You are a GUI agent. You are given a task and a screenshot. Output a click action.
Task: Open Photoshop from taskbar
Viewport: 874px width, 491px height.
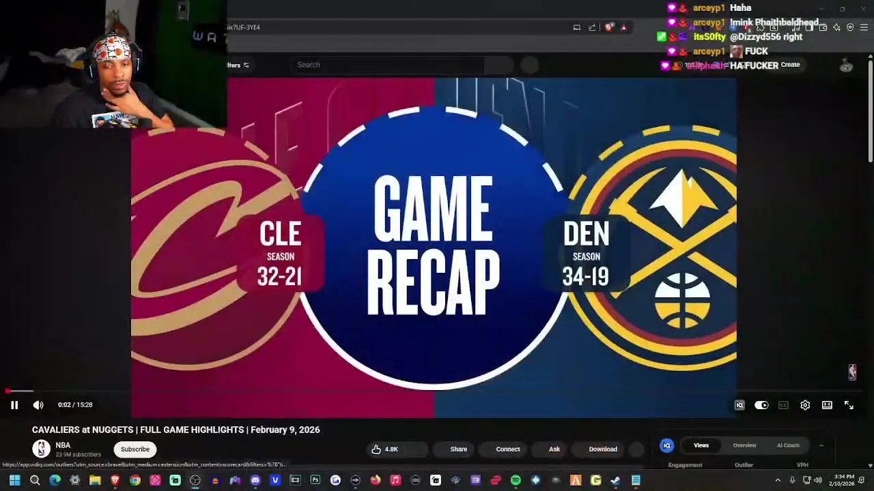315,480
